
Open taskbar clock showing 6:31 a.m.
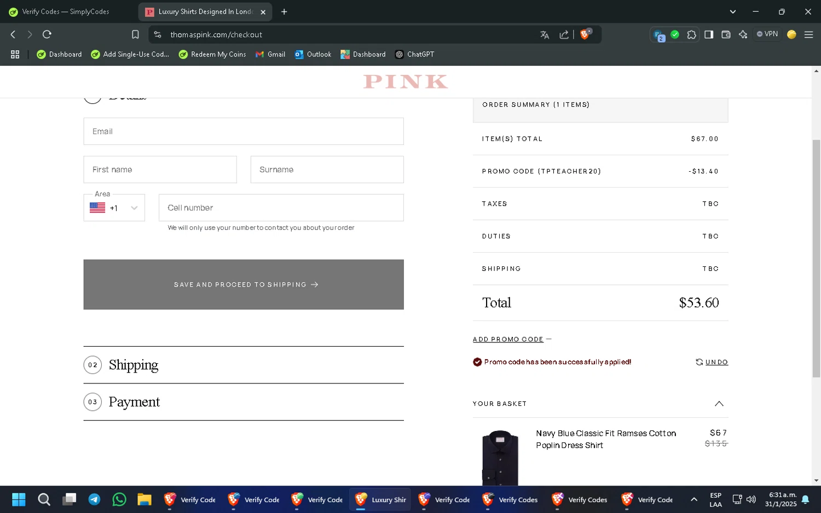(780, 499)
